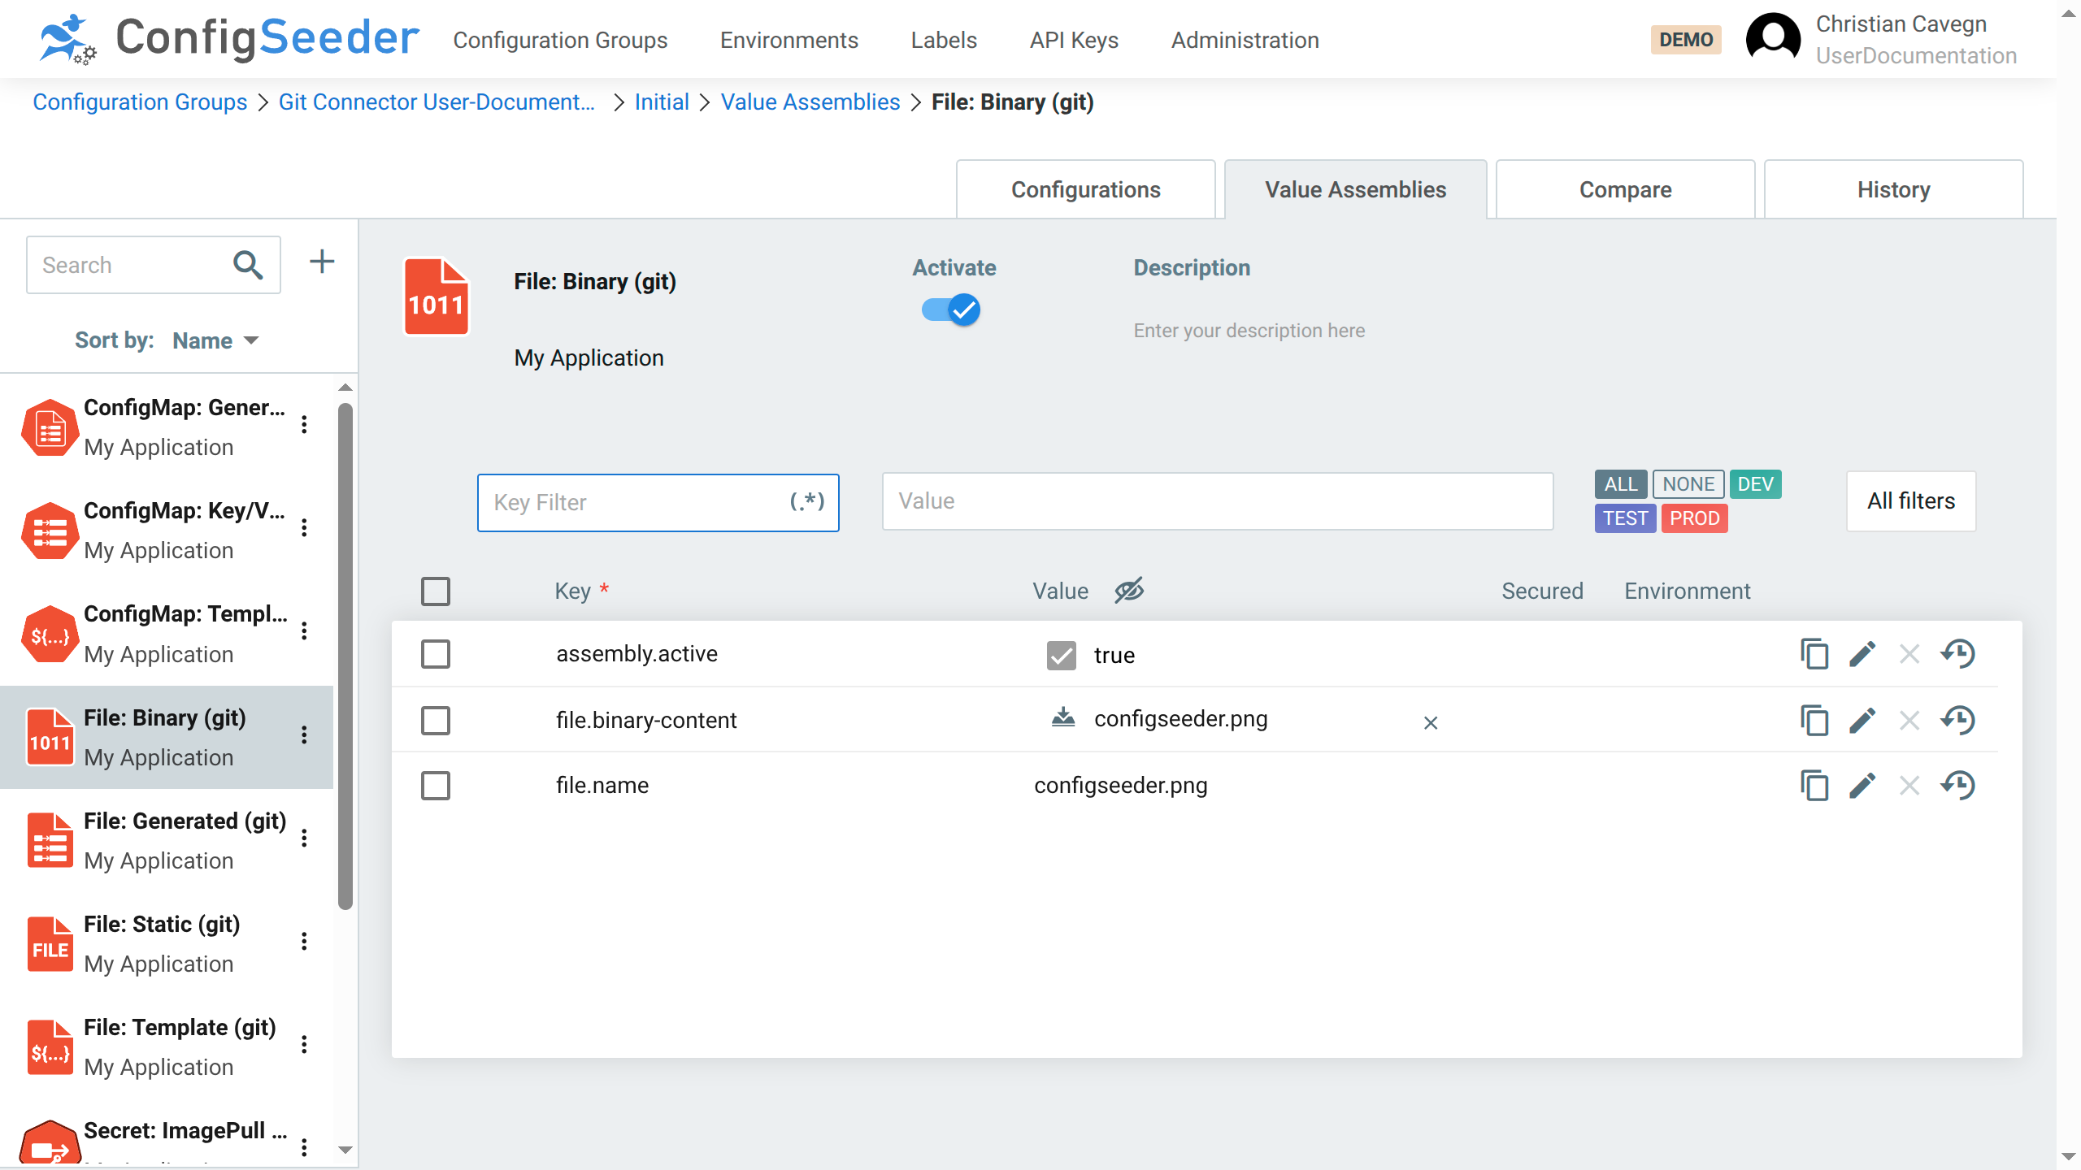This screenshot has height=1170, width=2081.
Task: Select the PROD environment filter chip
Action: (1695, 518)
